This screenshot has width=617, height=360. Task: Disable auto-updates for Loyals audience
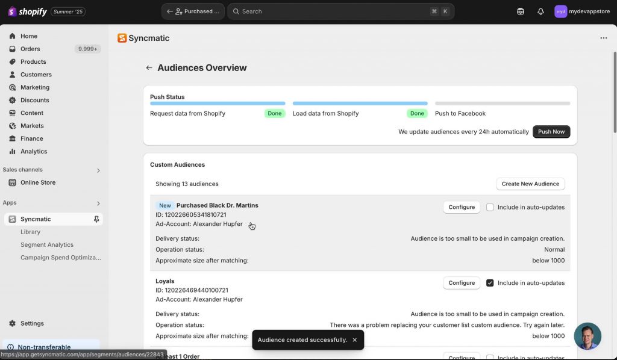pos(489,282)
